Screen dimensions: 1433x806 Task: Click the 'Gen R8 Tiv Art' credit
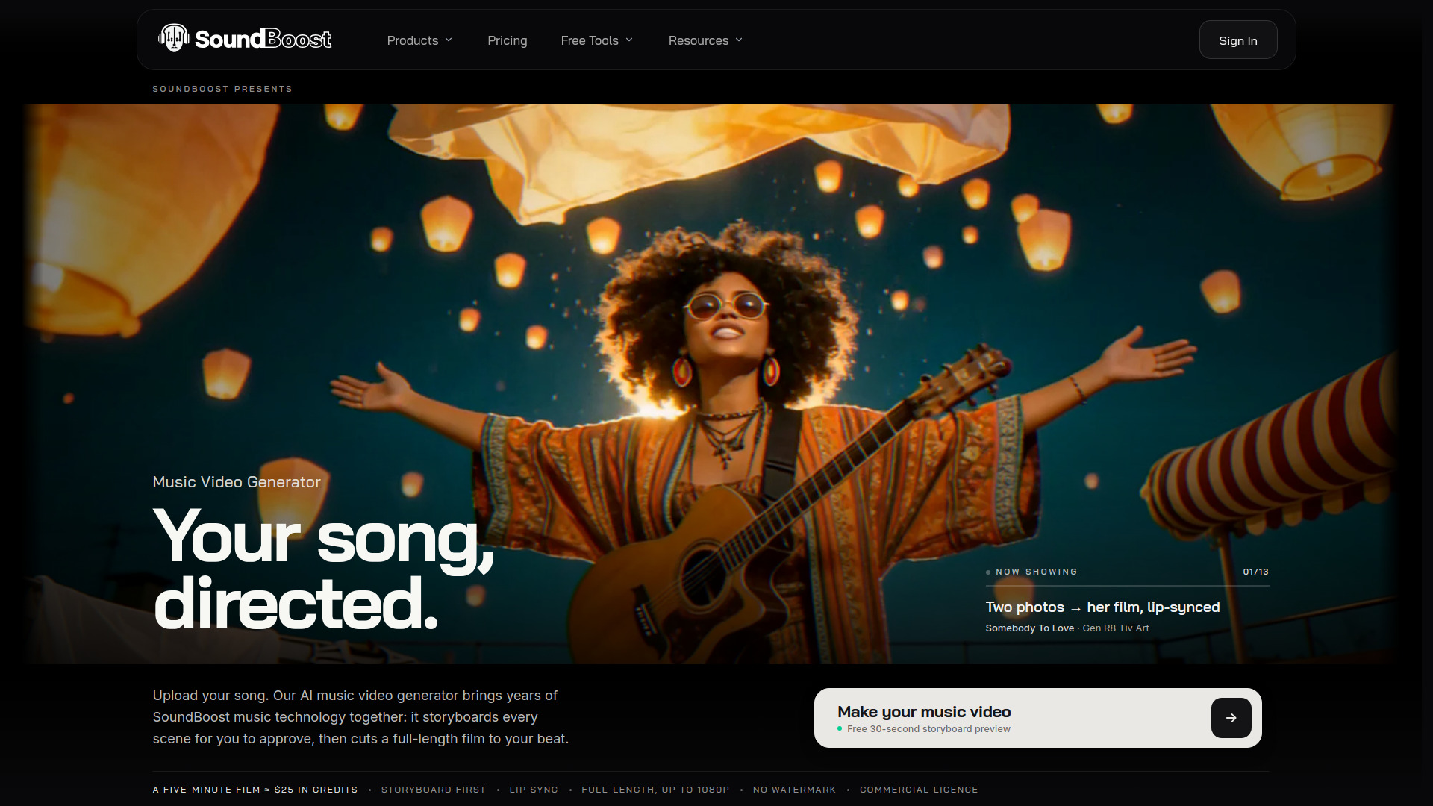pos(1116,628)
